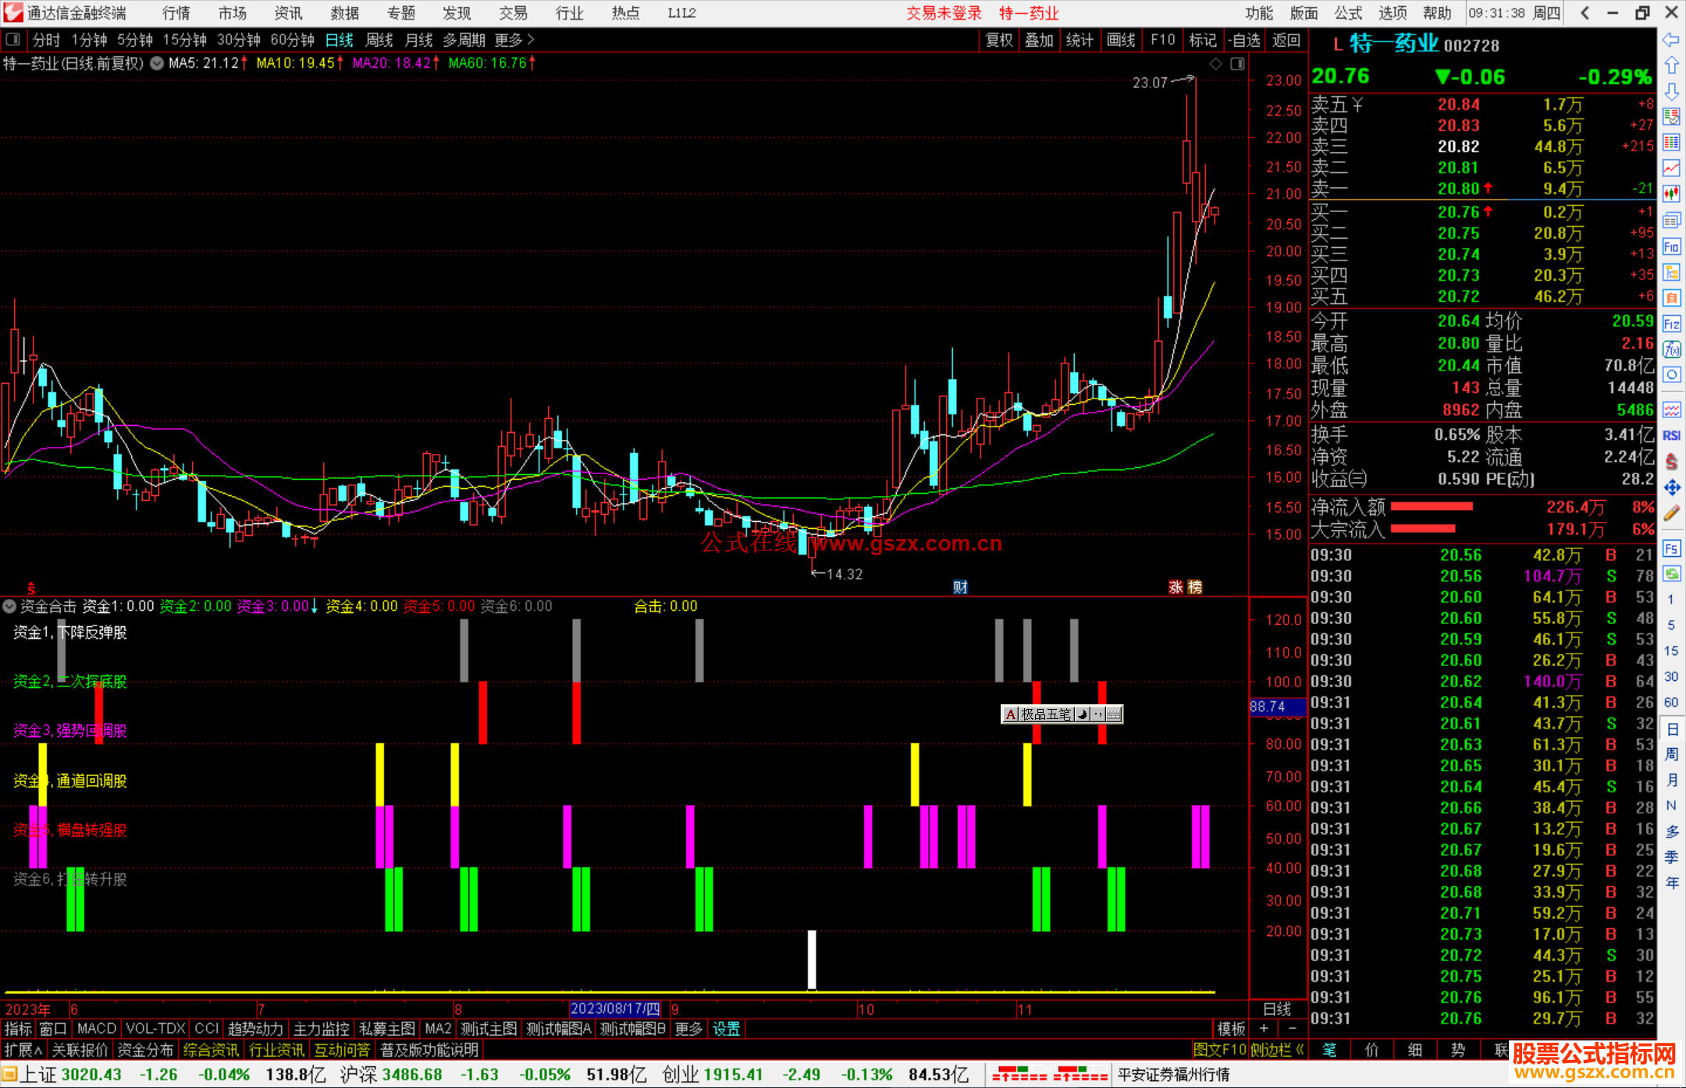Open the F10 company info sidebar icon
1686x1088 pixels.
[x=1671, y=247]
